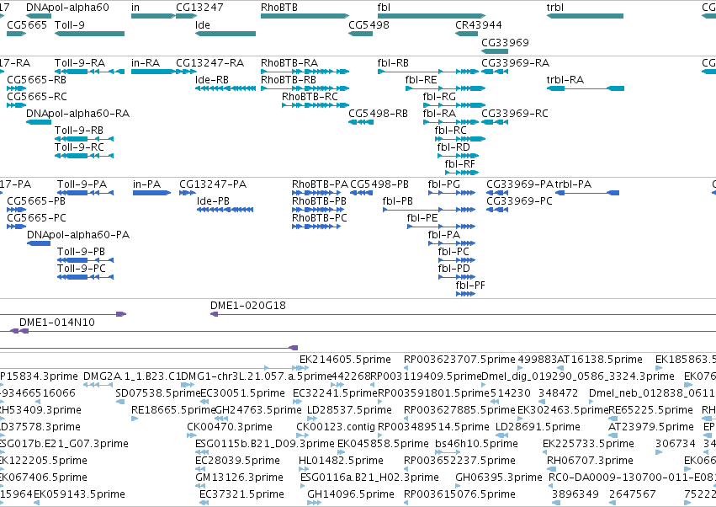Viewport: 716px width, 507px height.
Task: Click the CG33969-PC protein label
Action: 519,201
